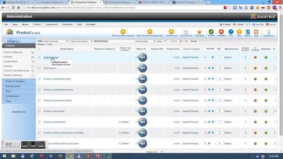Click the New toolbar icon
The image size is (283, 159).
pos(239,32)
